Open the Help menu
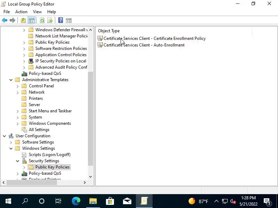278x208 pixels. click(51, 12)
